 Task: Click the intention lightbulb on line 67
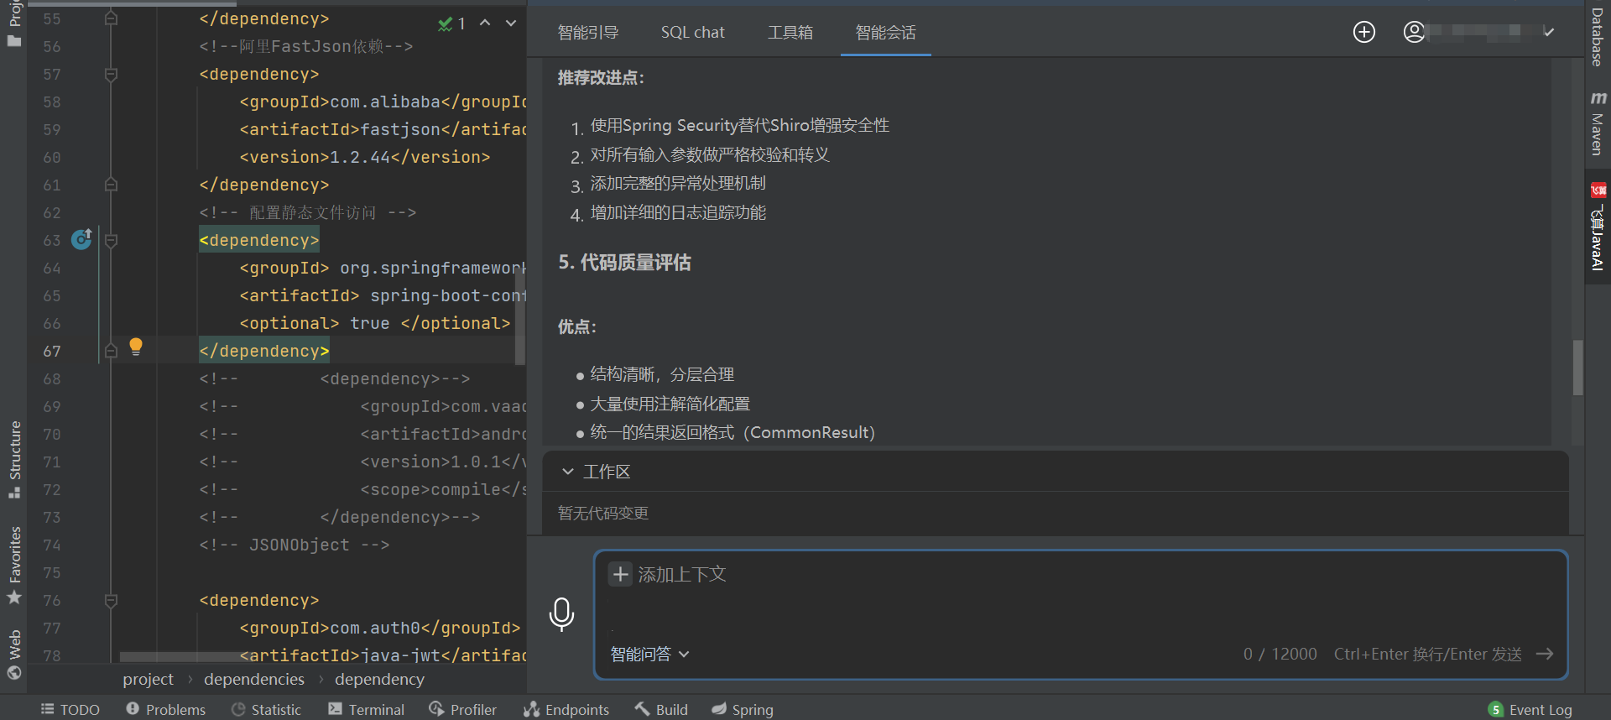(x=136, y=347)
